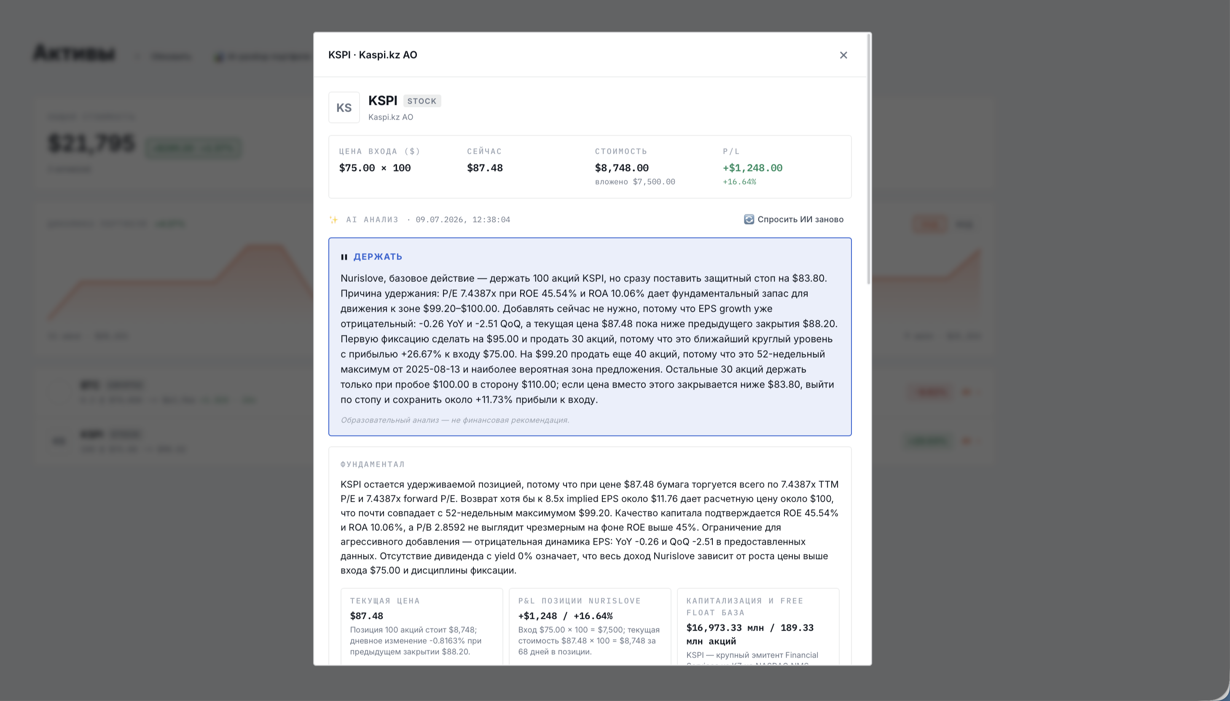Screen dimensions: 1230x701
Task: Click the pause icon before ДЕРЖАТЬ
Action: (x=344, y=257)
